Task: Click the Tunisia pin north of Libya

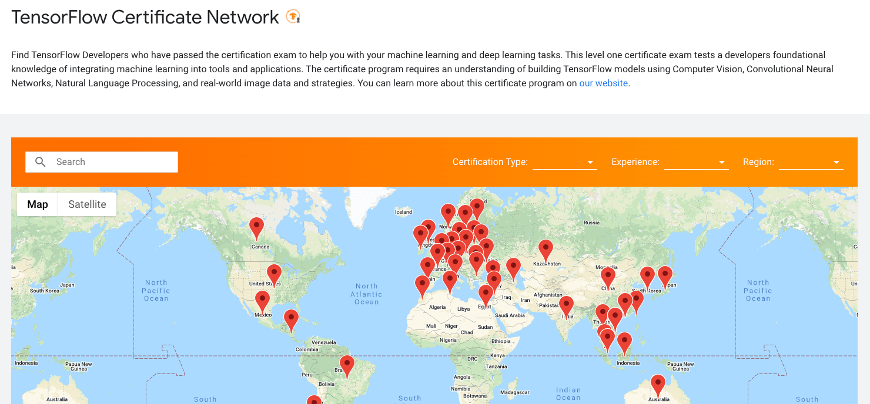Action: (450, 282)
